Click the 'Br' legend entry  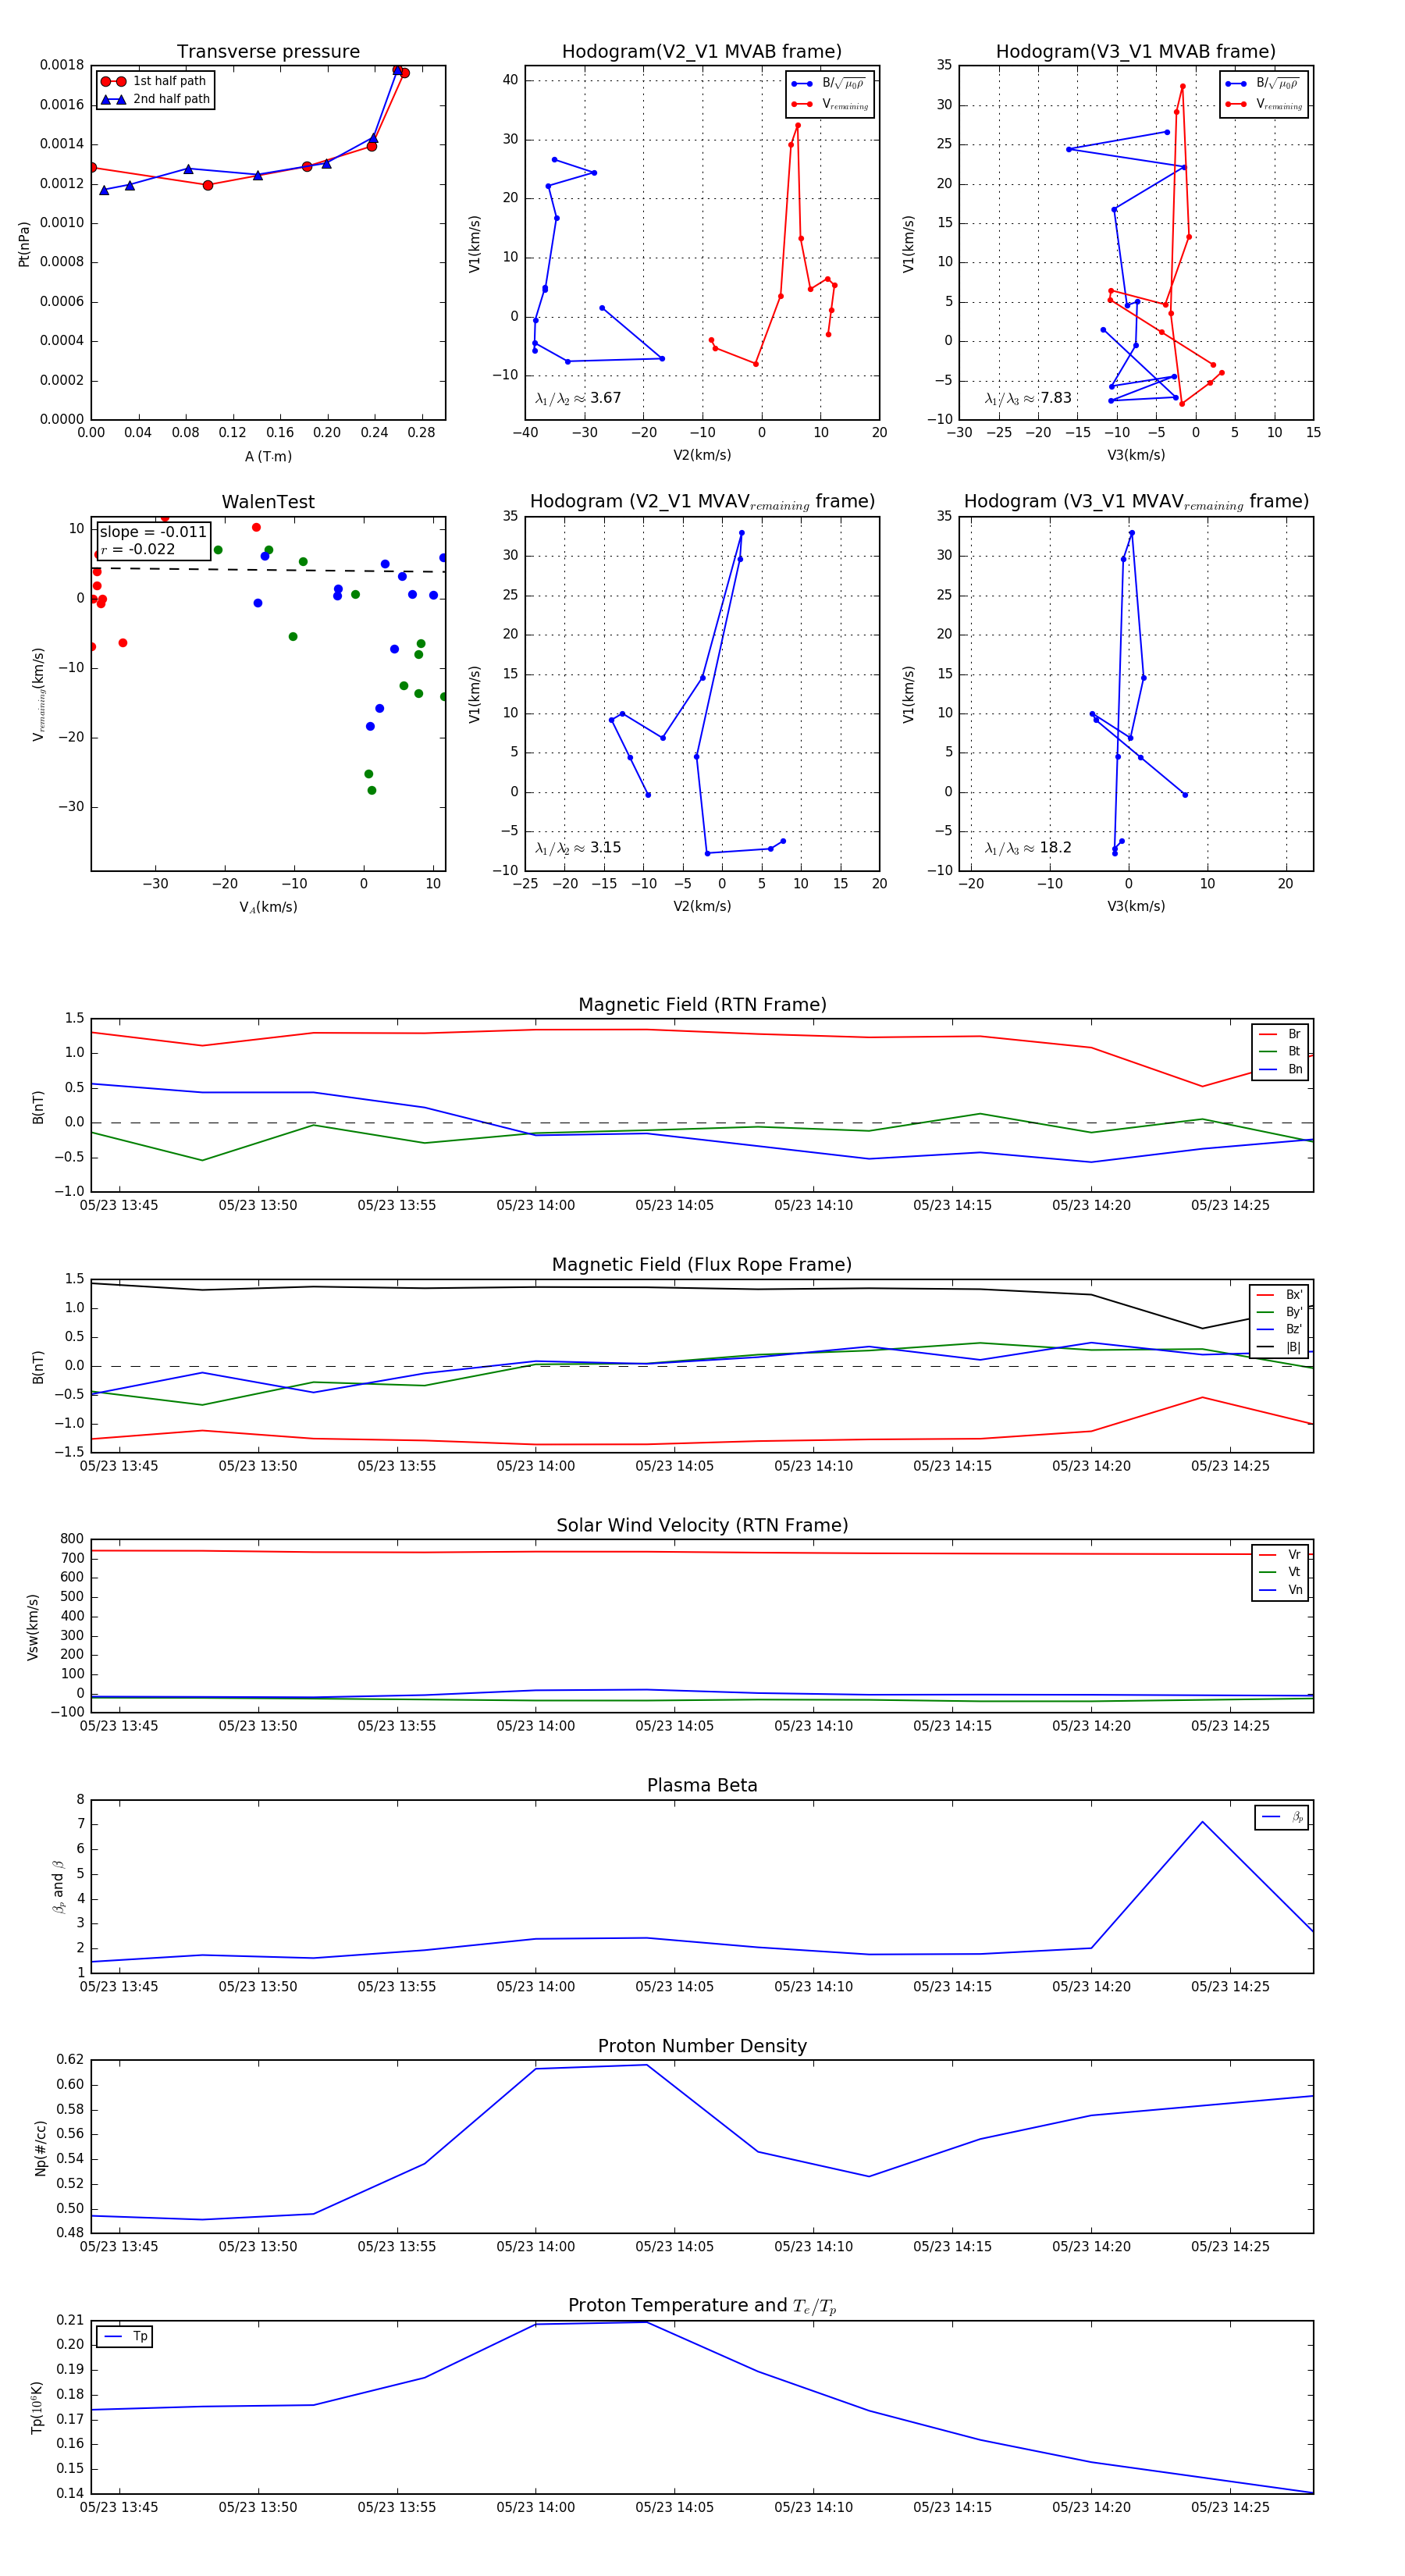[x=1280, y=1034]
